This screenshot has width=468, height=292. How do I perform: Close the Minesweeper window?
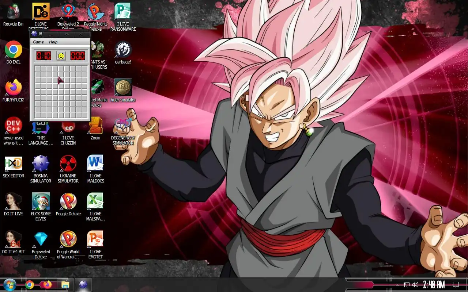point(81,35)
